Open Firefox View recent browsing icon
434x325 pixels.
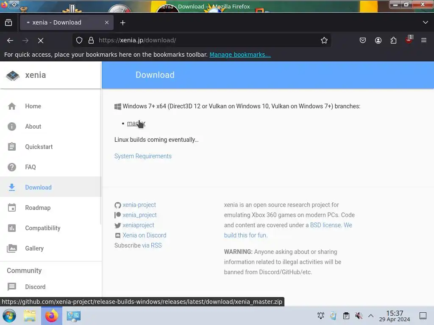(x=8, y=23)
